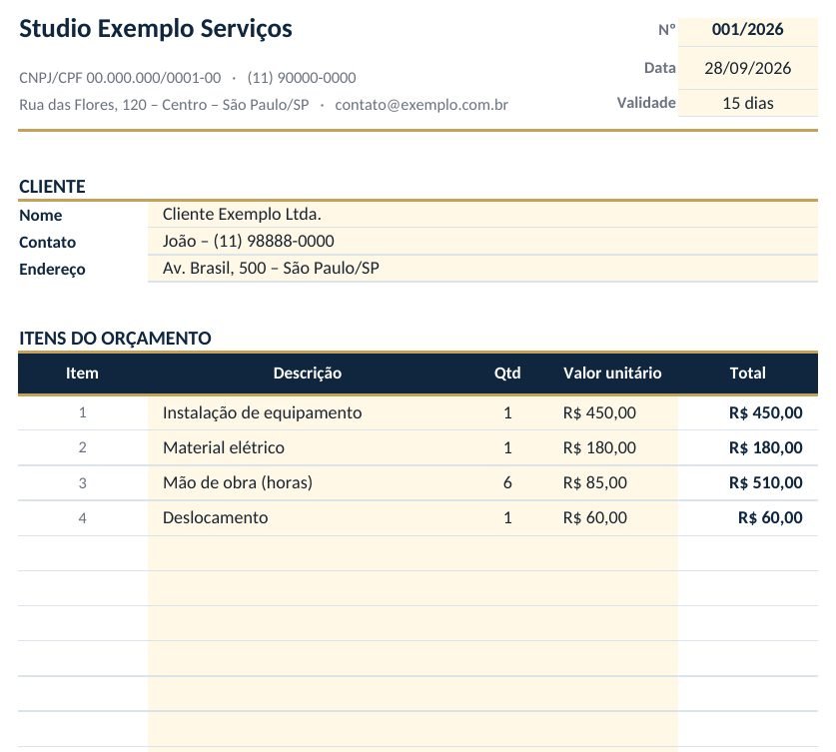Click total R$ 60,00 for Deslocamento
Image resolution: width=836 pixels, height=752 pixels.
(x=770, y=517)
